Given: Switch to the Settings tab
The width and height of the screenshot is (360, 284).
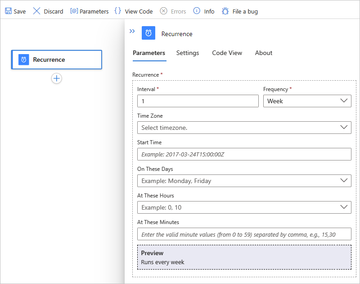Looking at the screenshot, I should pos(188,53).
